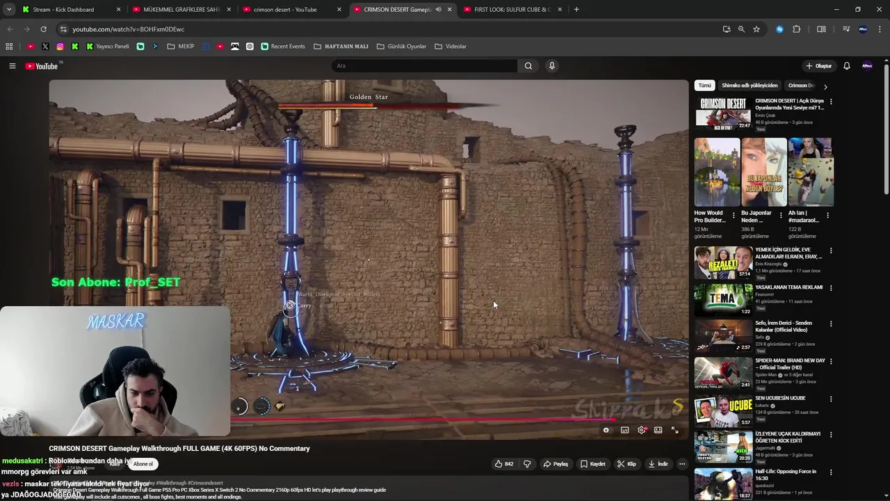This screenshot has height=501, width=890.
Task: Open options for Half-Life: Opposing Force video
Action: pos(831,472)
